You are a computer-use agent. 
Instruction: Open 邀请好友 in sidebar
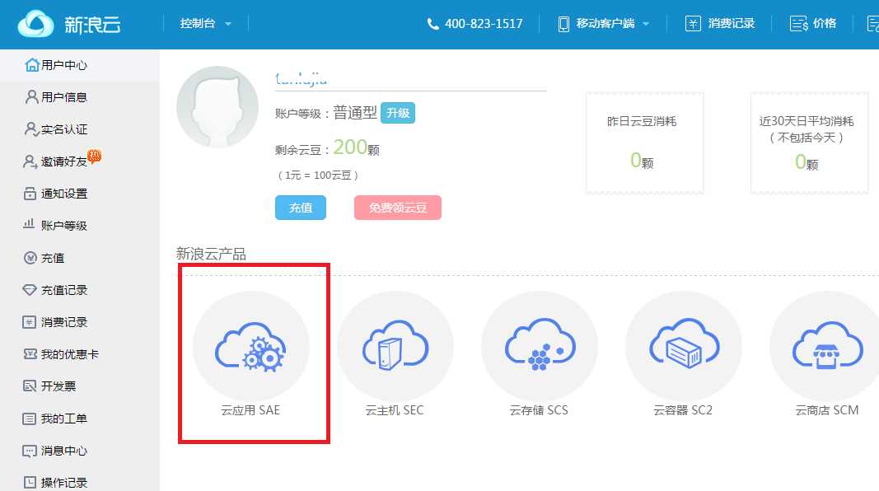(64, 161)
